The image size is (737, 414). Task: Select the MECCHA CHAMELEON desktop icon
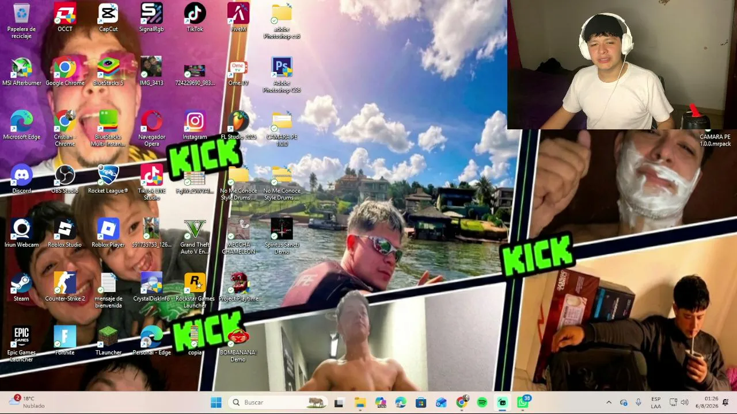[x=238, y=237]
